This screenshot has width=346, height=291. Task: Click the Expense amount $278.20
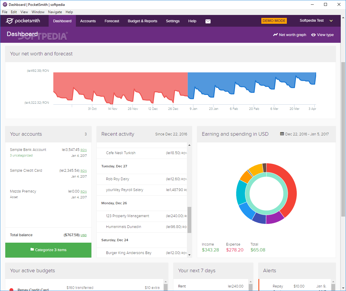point(235,250)
